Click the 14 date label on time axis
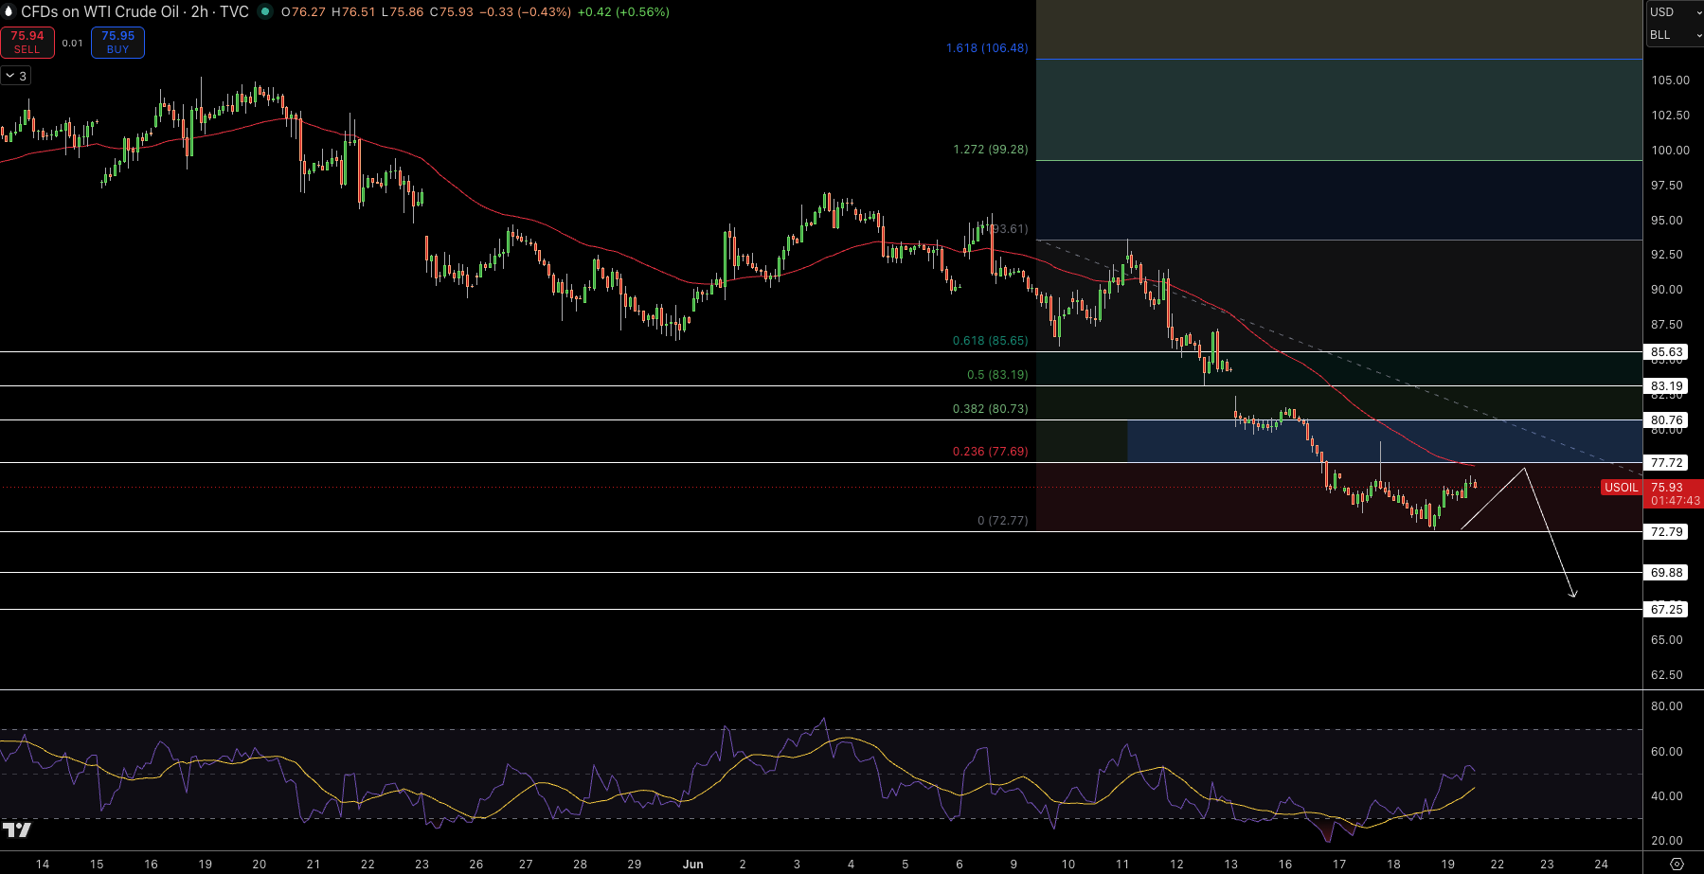Screen dimensions: 1704x874 [x=43, y=864]
